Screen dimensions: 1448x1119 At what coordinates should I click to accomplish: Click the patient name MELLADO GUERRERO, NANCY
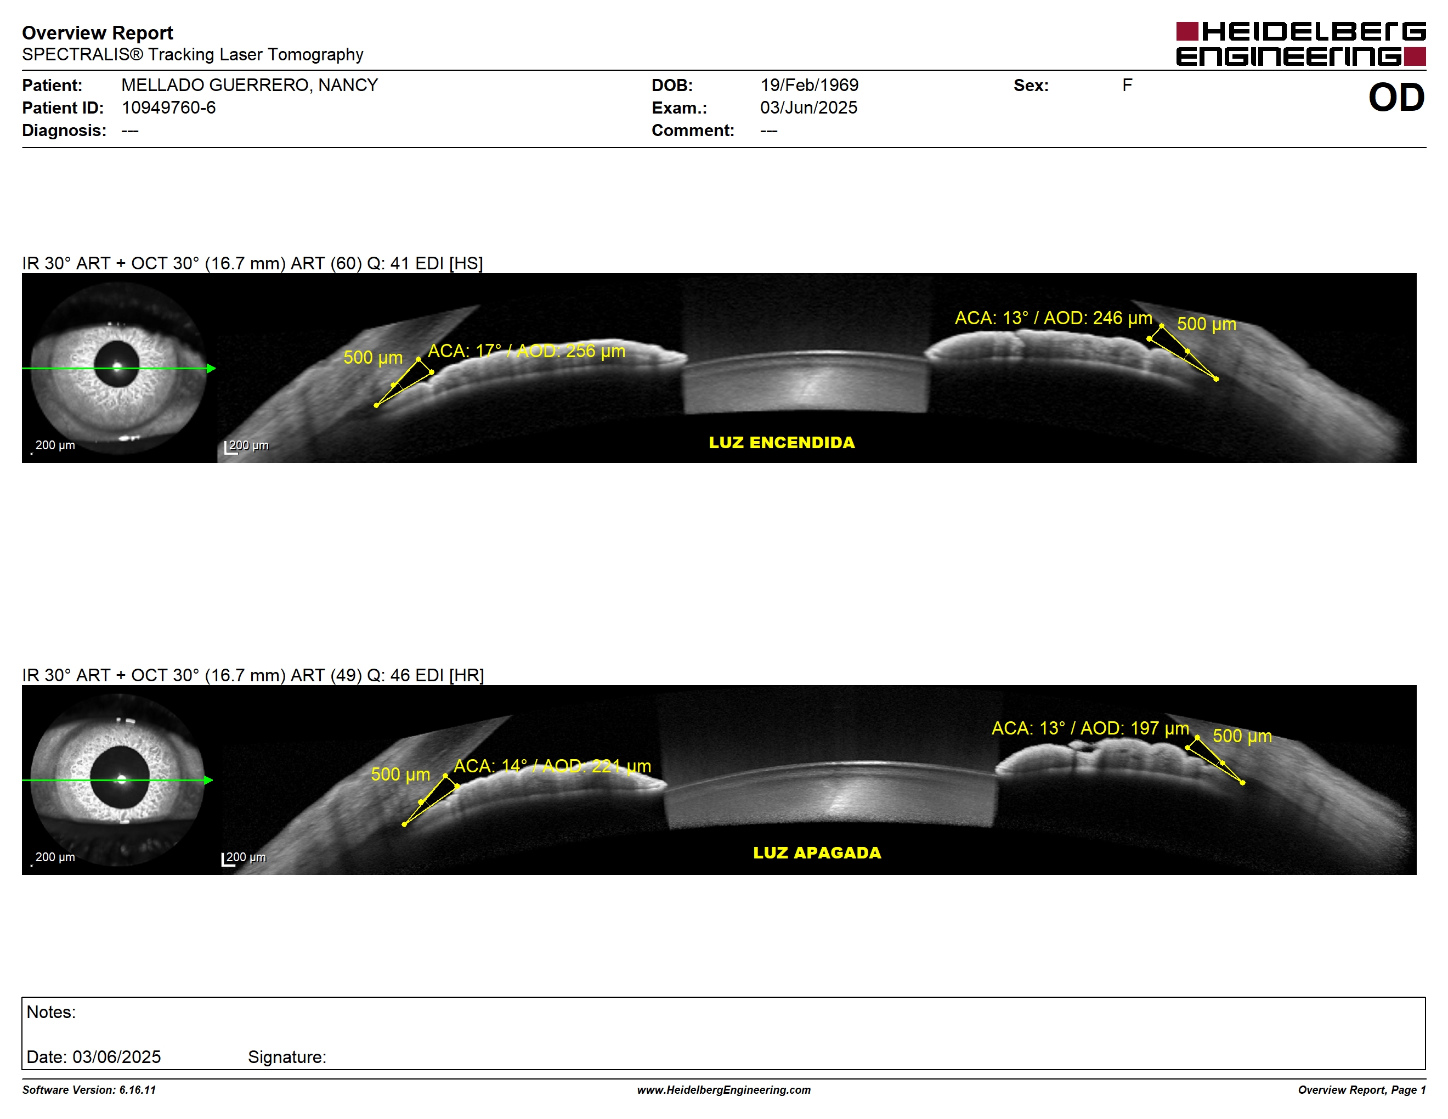[x=250, y=85]
